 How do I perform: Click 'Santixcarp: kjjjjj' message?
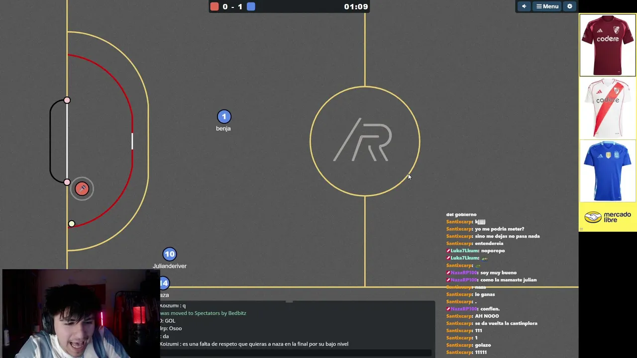click(466, 222)
